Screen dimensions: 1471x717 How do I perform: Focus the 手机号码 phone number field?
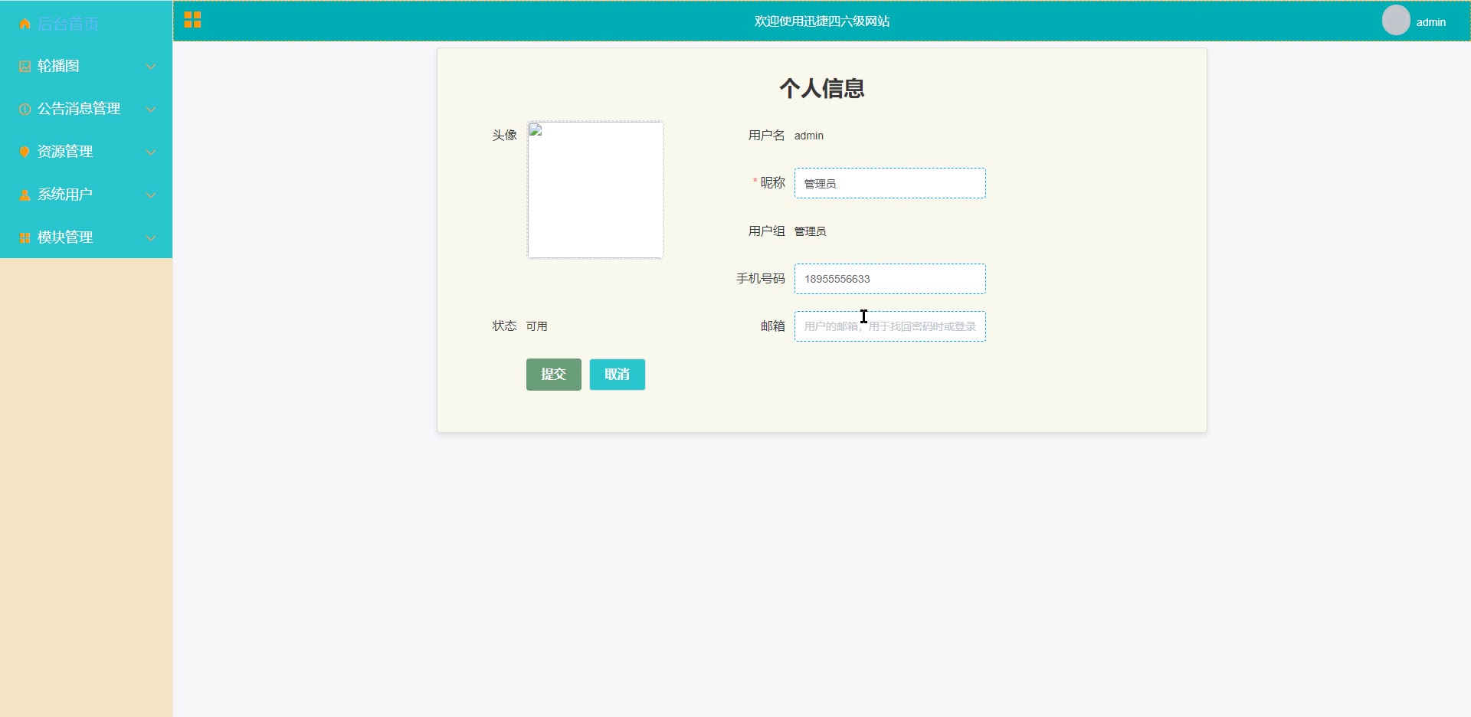click(889, 279)
